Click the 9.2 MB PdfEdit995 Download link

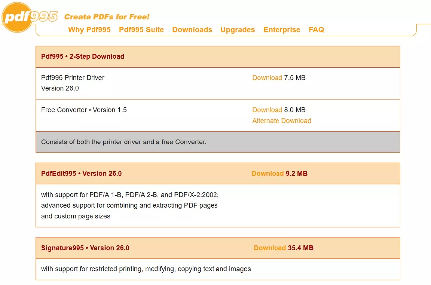coord(268,173)
